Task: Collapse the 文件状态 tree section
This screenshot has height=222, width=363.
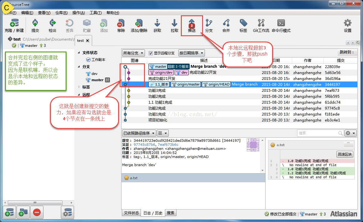Action: point(79,52)
